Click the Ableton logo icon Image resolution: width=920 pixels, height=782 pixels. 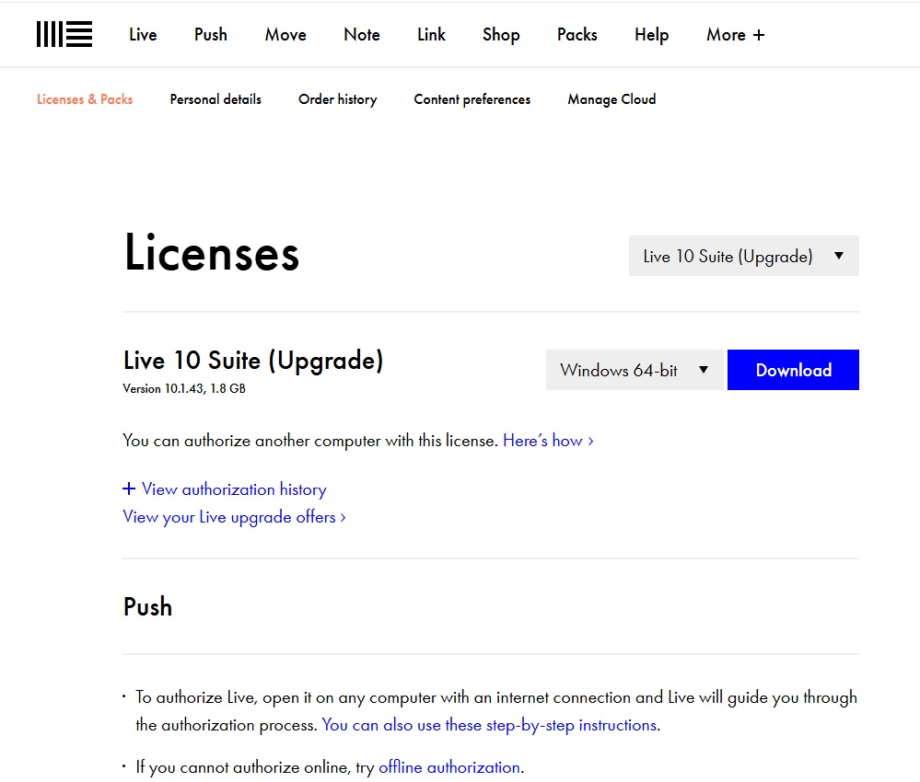[x=64, y=34]
